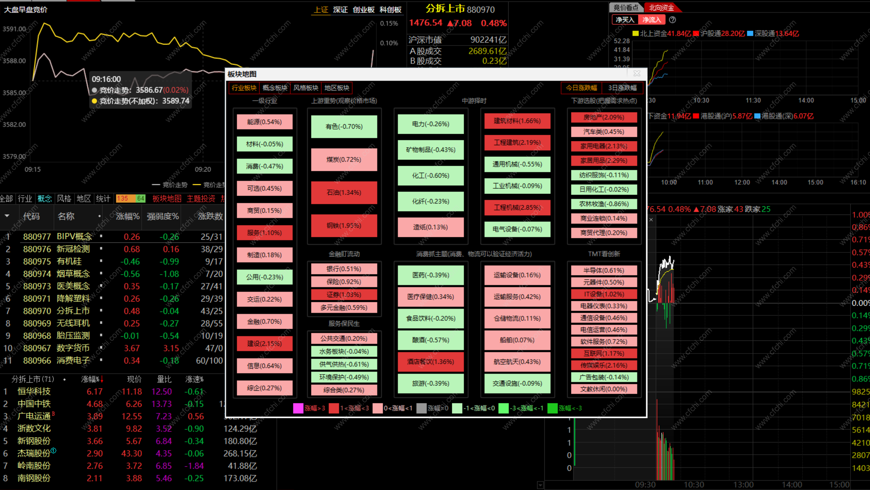Screen dimensions: 870x490
Task: Click the square marker in BIPV概念 row
Action: (101, 236)
